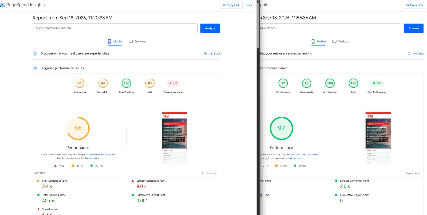Viewport: 427px width, 215px height.
Task: Open "See calculator" link under the 66 score
Action: tap(92, 159)
